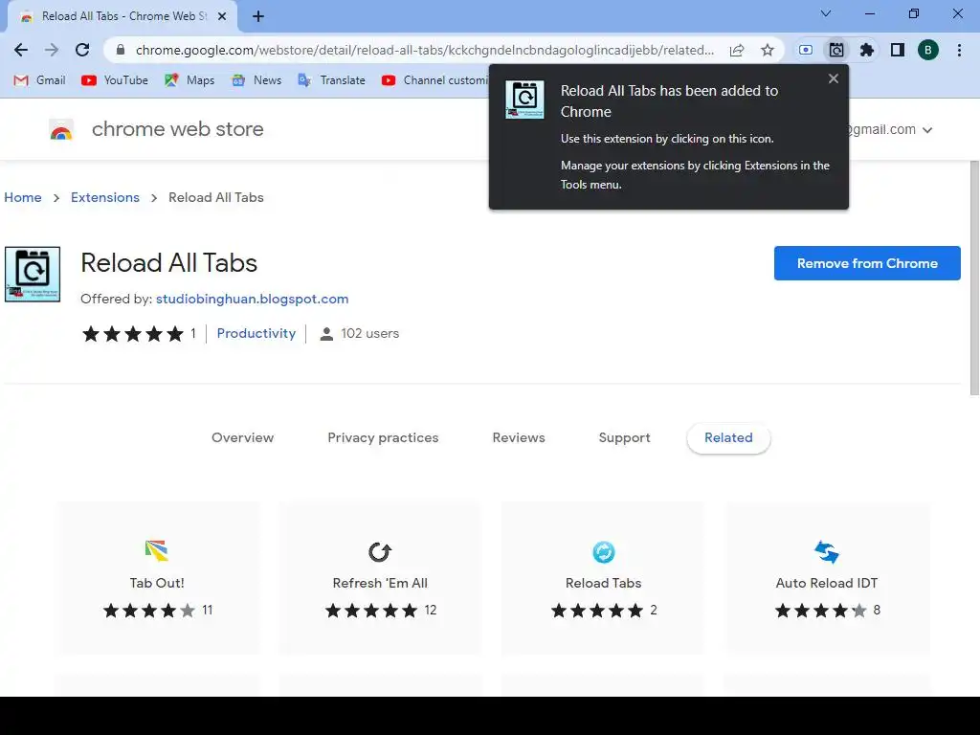
Task: Close the Reload All Tabs browser tab
Action: pos(222,17)
